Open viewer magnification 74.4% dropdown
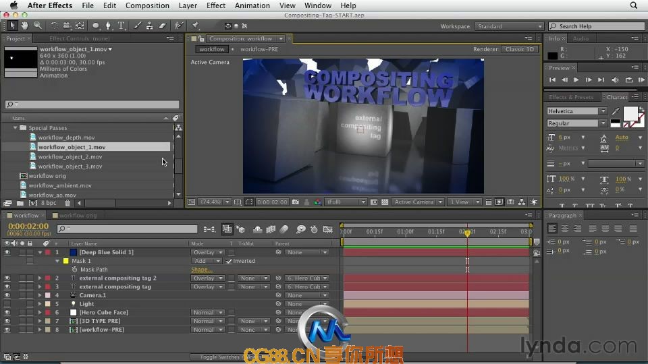Screen dimensions: 648x364 click(214, 202)
